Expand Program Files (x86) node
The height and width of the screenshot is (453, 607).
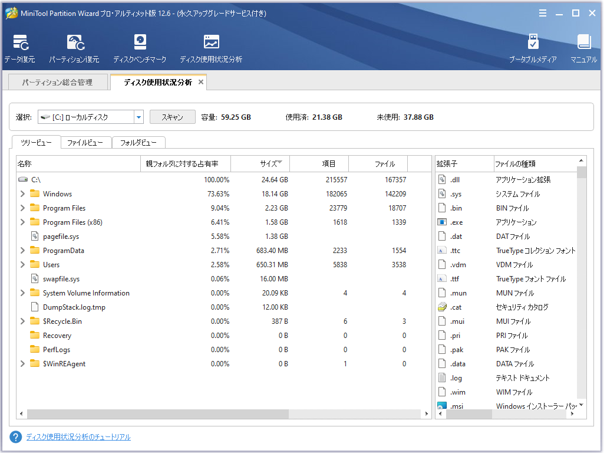coord(22,222)
